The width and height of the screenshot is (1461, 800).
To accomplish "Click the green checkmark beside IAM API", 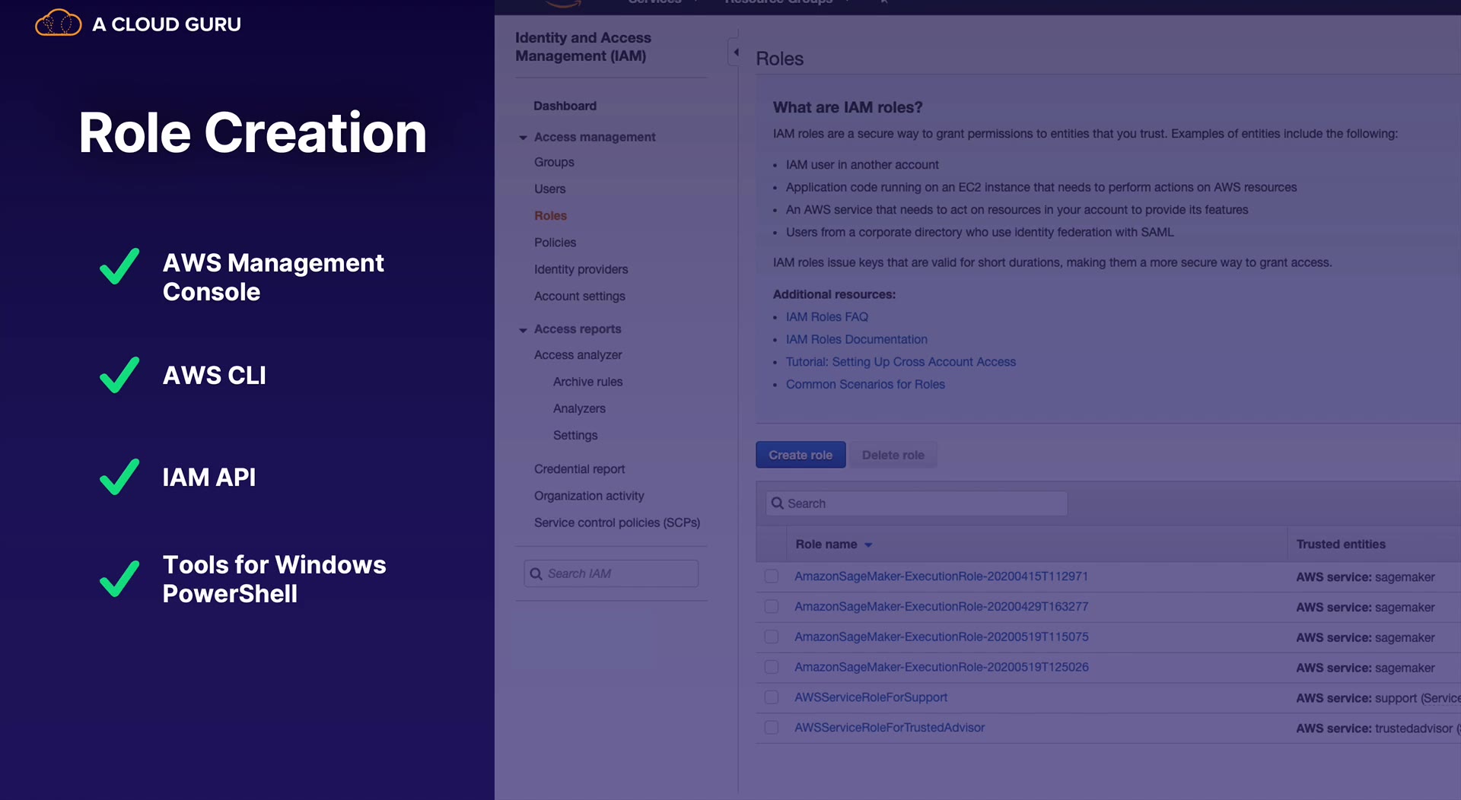I will click(x=119, y=477).
